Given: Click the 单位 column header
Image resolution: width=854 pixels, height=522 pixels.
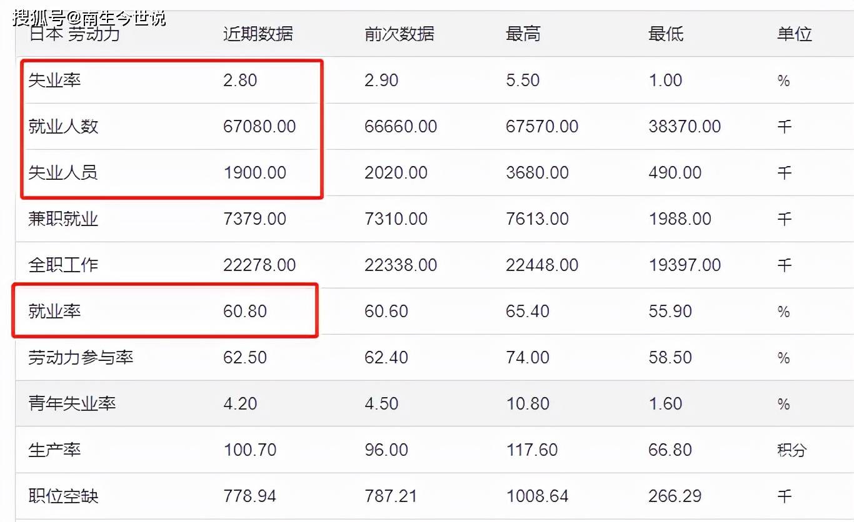Looking at the screenshot, I should 795,34.
